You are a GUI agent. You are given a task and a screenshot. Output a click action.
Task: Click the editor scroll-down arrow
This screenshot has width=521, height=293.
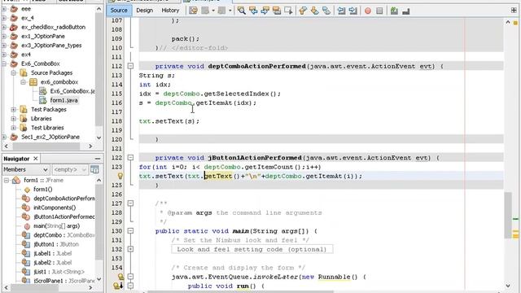click(x=508, y=286)
